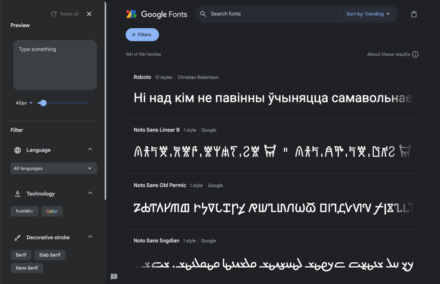The width and height of the screenshot is (440, 284).
Task: Open the All languages dropdown
Action: click(54, 168)
